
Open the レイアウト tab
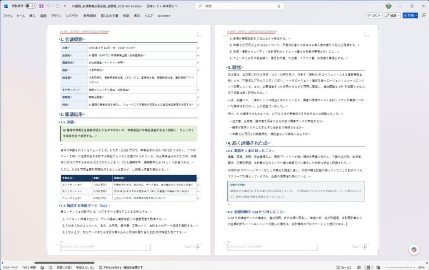72,16
